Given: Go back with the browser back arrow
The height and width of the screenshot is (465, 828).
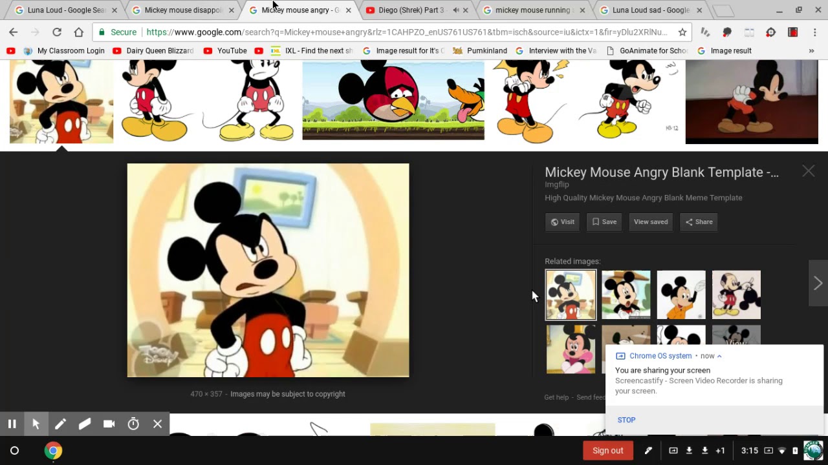Looking at the screenshot, I should coord(14,32).
